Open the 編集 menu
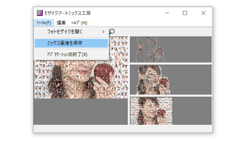 tap(61, 23)
